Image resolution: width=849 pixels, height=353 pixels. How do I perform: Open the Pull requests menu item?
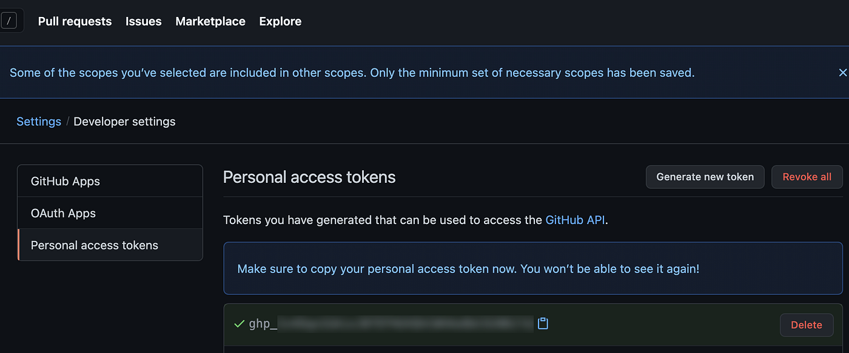point(75,21)
